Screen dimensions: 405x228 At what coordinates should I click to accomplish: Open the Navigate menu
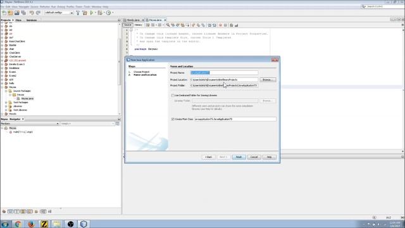click(24, 7)
